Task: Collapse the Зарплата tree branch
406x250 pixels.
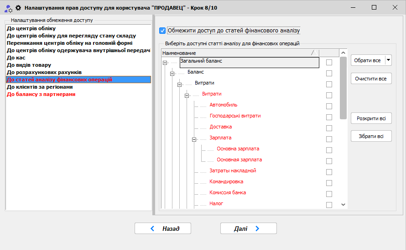Action: 194,139
